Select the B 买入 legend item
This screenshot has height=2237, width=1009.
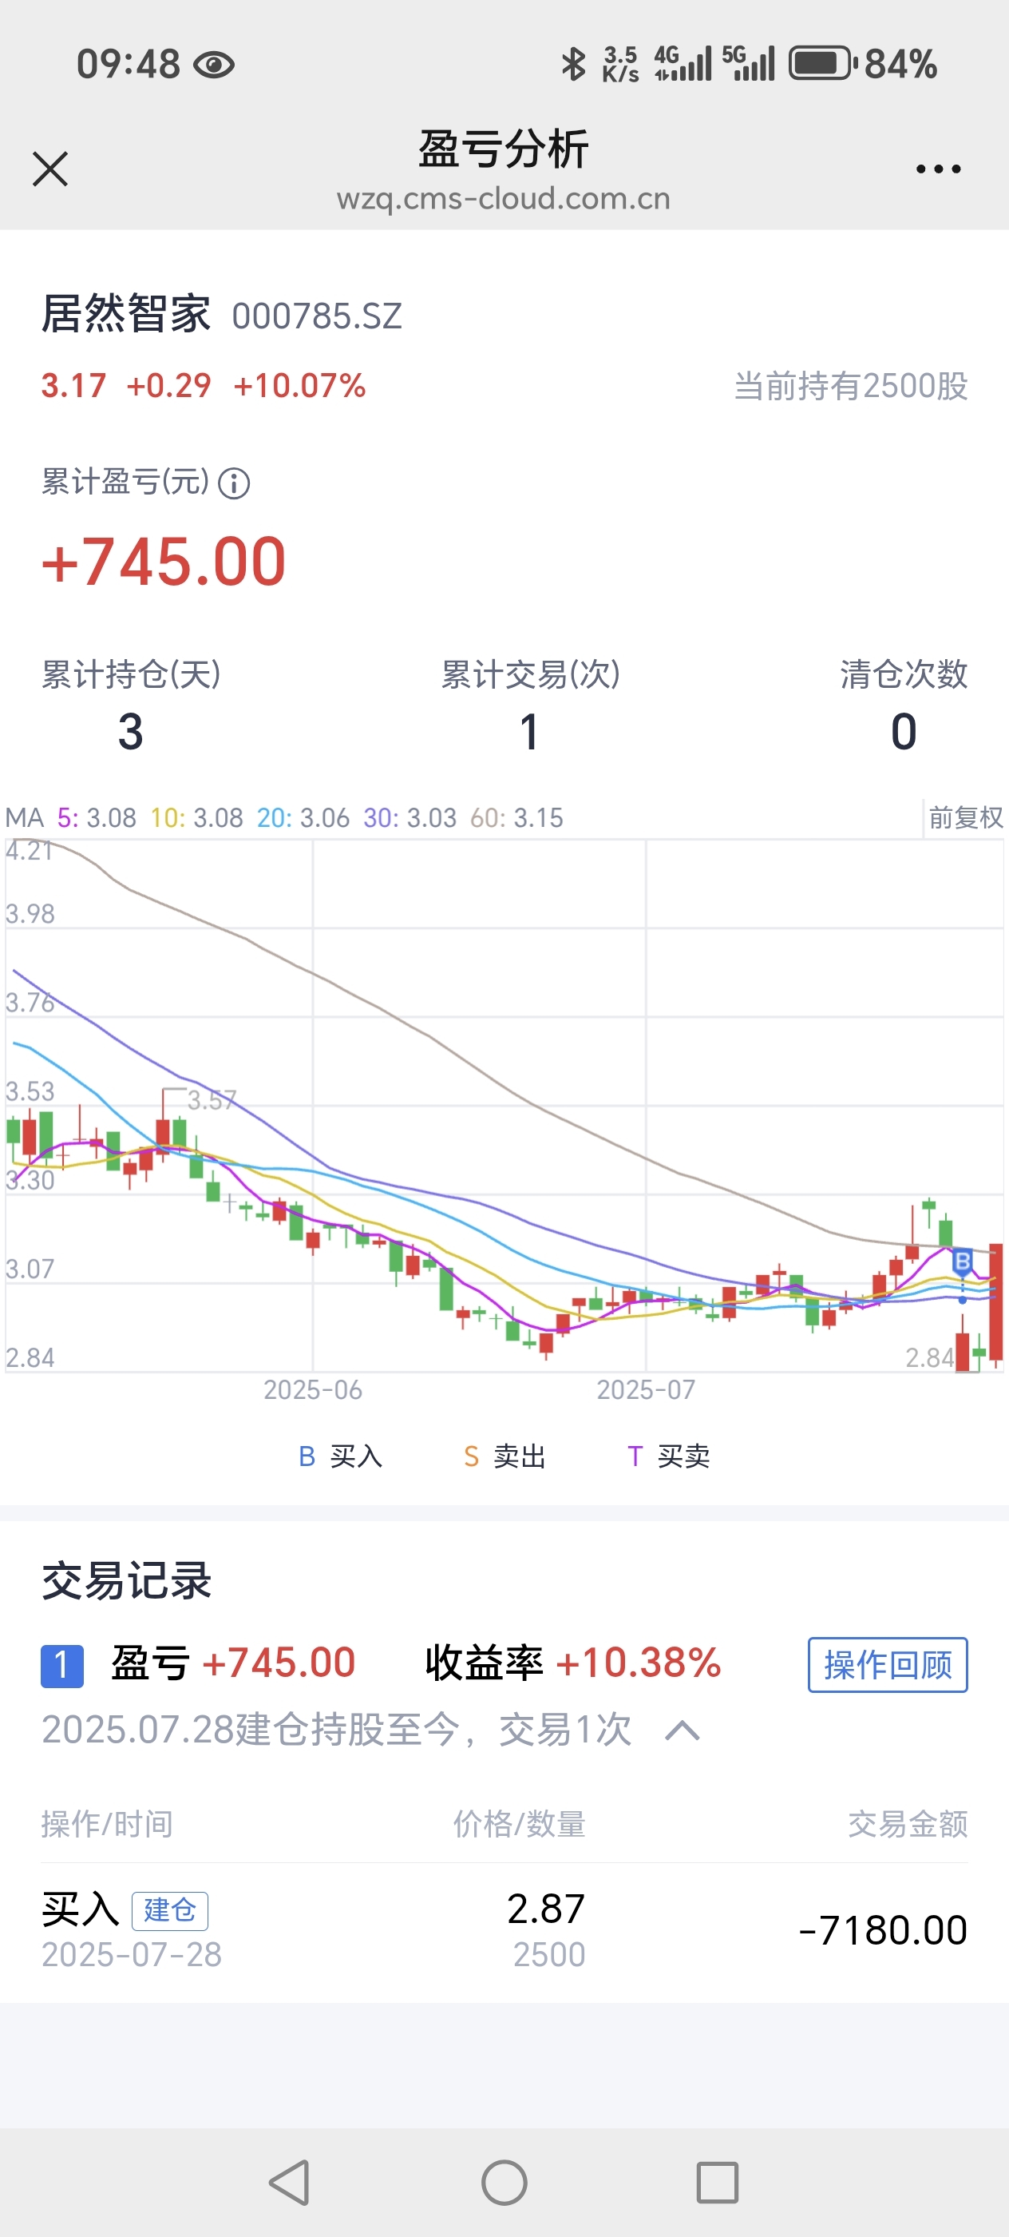[x=340, y=1456]
